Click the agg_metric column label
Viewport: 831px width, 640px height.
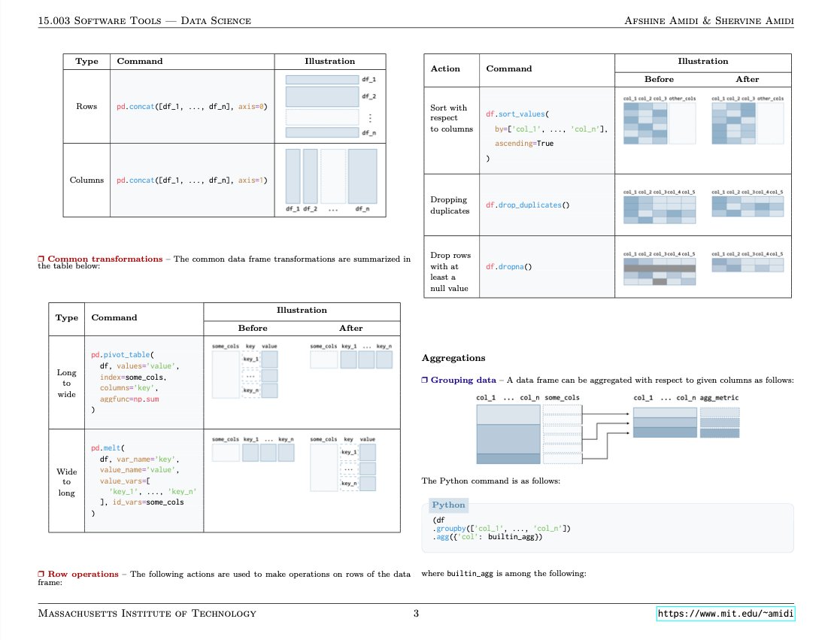(x=719, y=398)
